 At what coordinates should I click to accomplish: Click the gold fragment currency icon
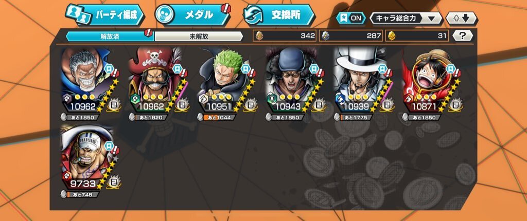392,35
